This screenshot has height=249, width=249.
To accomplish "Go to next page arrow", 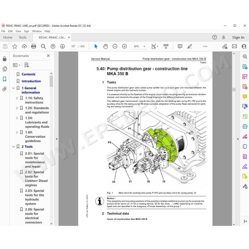I will pyautogui.click(x=62, y=46).
